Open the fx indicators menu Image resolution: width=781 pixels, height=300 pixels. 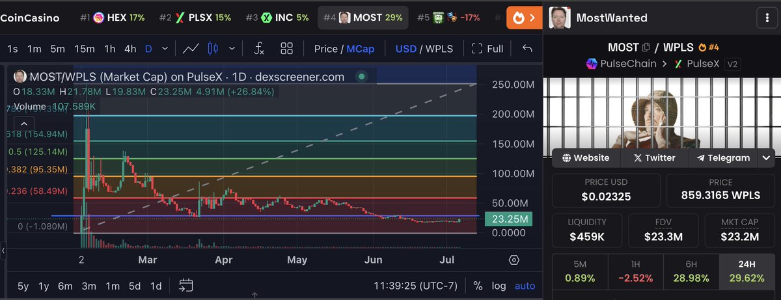point(259,48)
